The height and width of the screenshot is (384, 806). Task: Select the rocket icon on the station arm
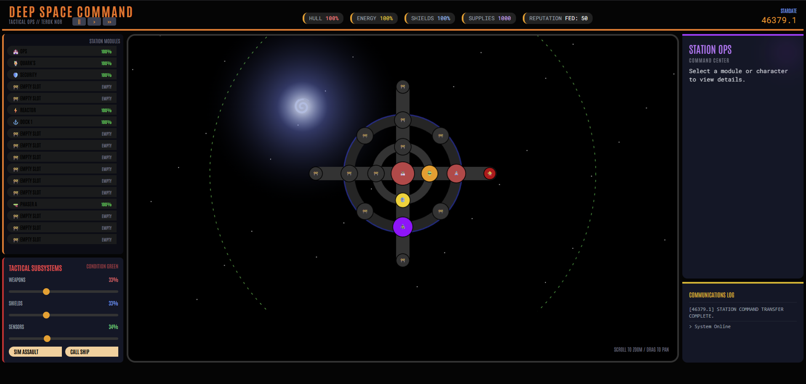pos(456,173)
